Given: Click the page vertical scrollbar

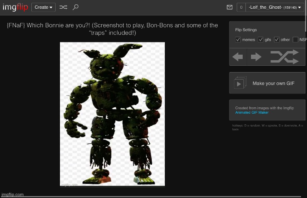Looking at the screenshot, I should click(306, 15).
